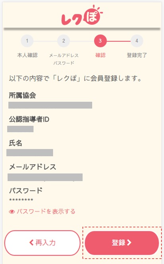
Task: Click the redacted 公認指導者ID value
Action: pyautogui.click(x=20, y=129)
